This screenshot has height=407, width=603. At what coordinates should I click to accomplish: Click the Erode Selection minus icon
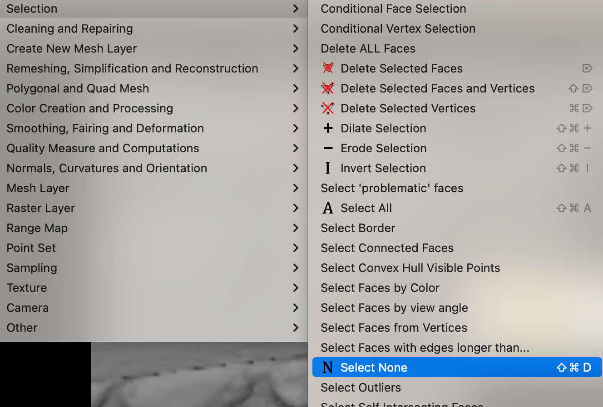[328, 148]
